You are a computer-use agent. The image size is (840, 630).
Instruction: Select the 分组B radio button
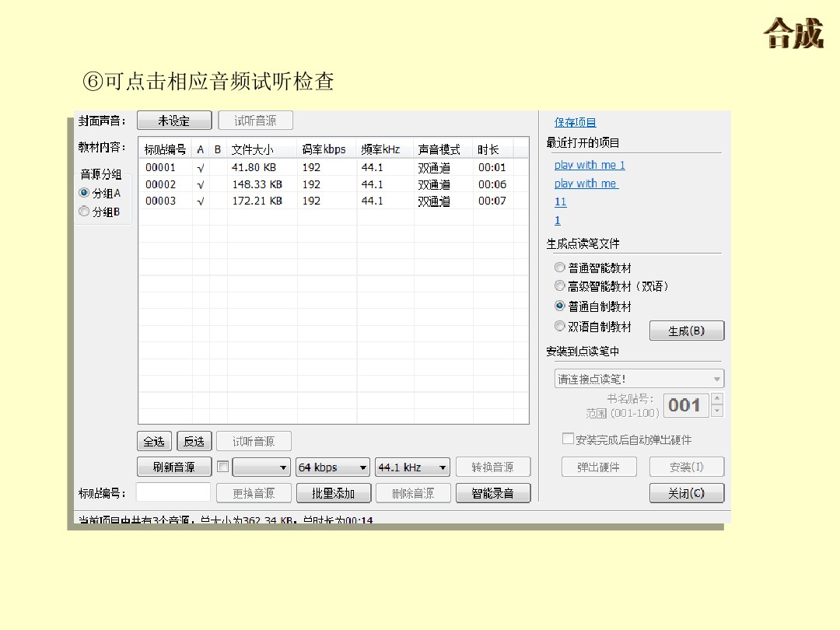[x=85, y=212]
